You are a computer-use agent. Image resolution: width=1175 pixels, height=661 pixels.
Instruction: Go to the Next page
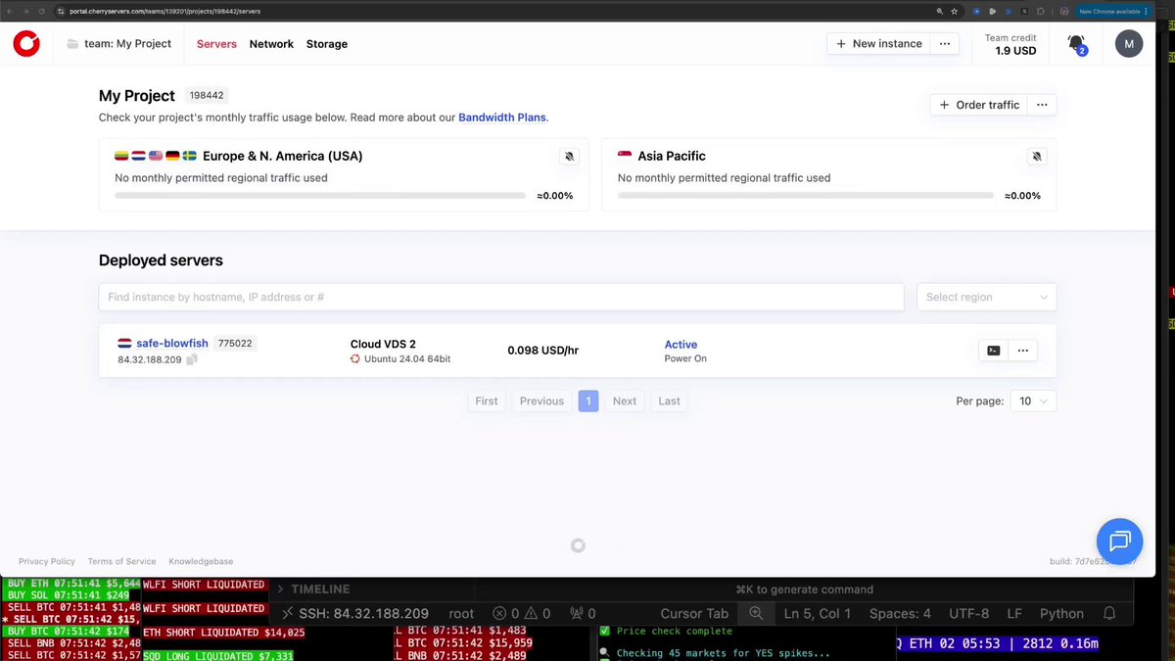pos(625,401)
